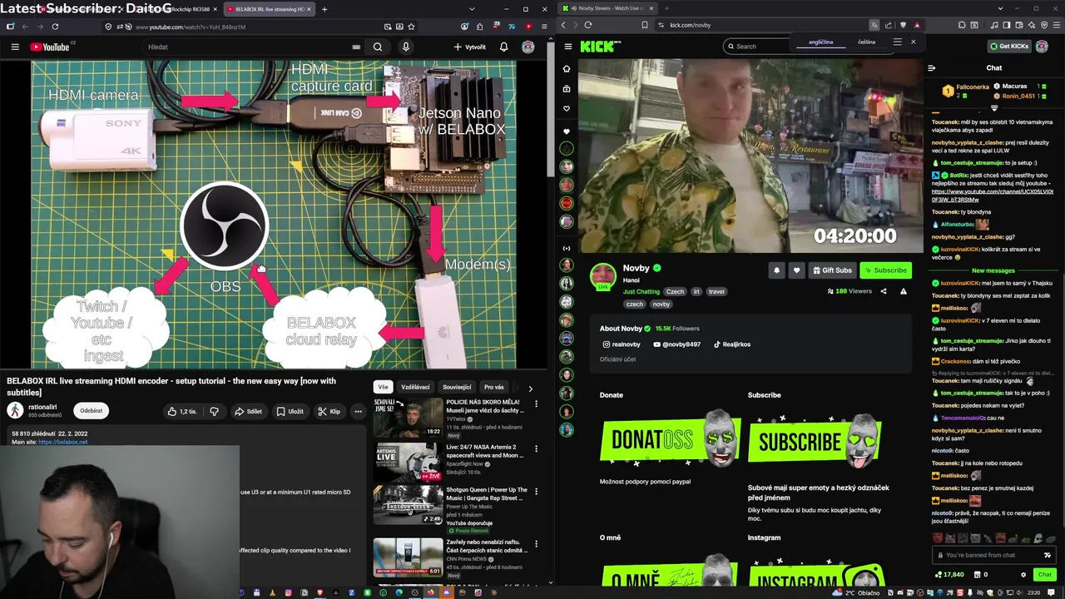Screen dimensions: 1065x599
Task: Open YouTube account avatar menu
Action: coord(528,47)
